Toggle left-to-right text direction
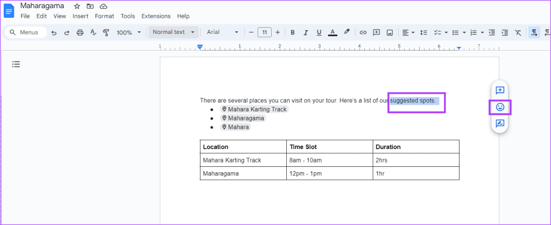 (x=534, y=32)
